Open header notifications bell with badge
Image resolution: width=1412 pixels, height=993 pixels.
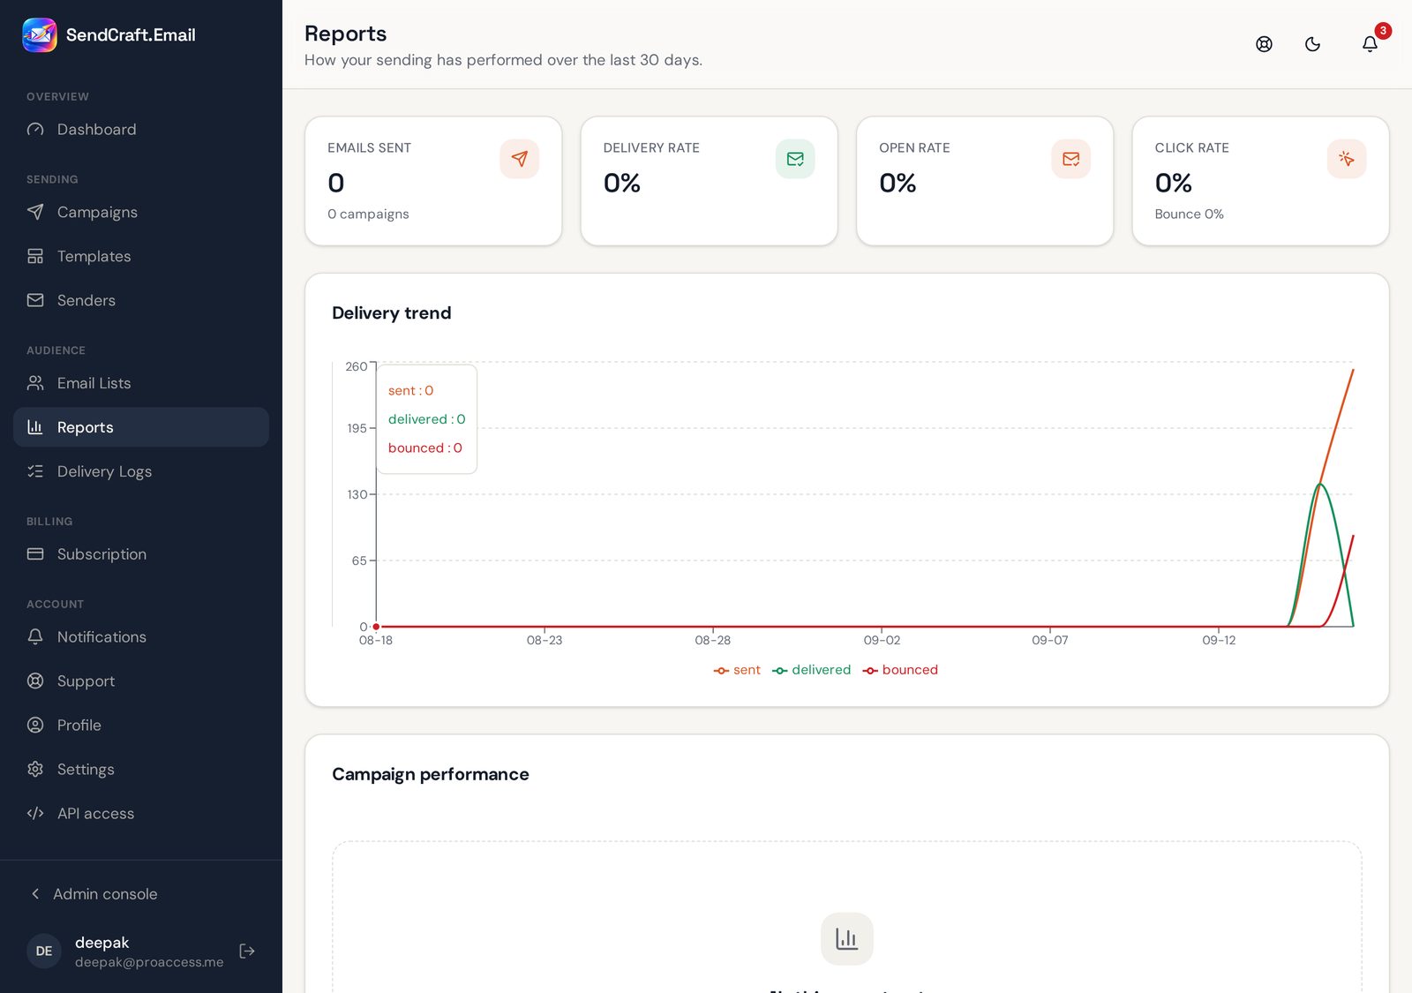click(x=1370, y=44)
